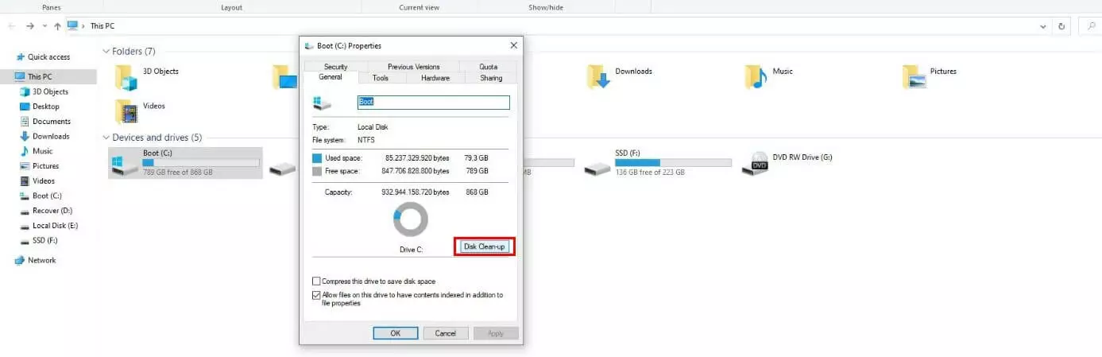
Task: Click the Cancel button in the dialog
Action: [x=445, y=333]
